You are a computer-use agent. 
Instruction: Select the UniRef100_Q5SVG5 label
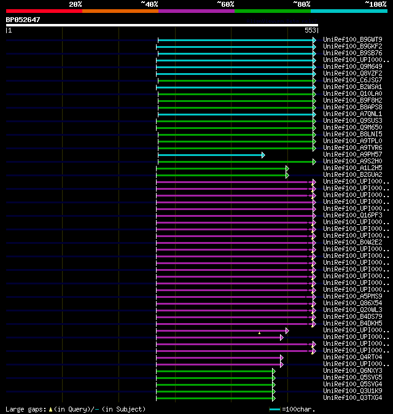[352, 378]
